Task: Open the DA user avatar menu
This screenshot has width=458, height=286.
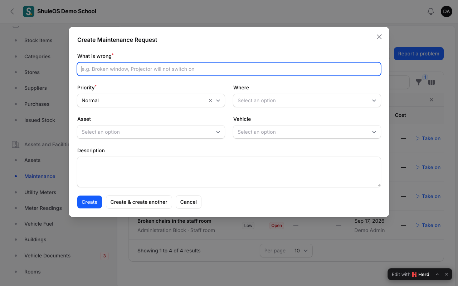Action: pyautogui.click(x=447, y=11)
